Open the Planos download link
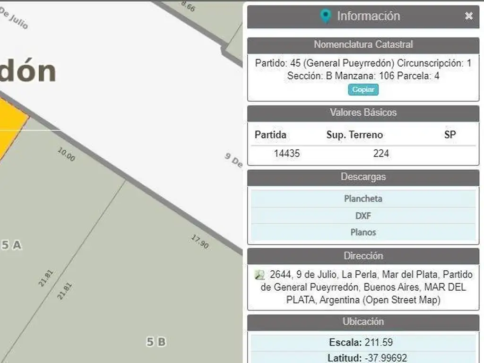 pyautogui.click(x=363, y=232)
